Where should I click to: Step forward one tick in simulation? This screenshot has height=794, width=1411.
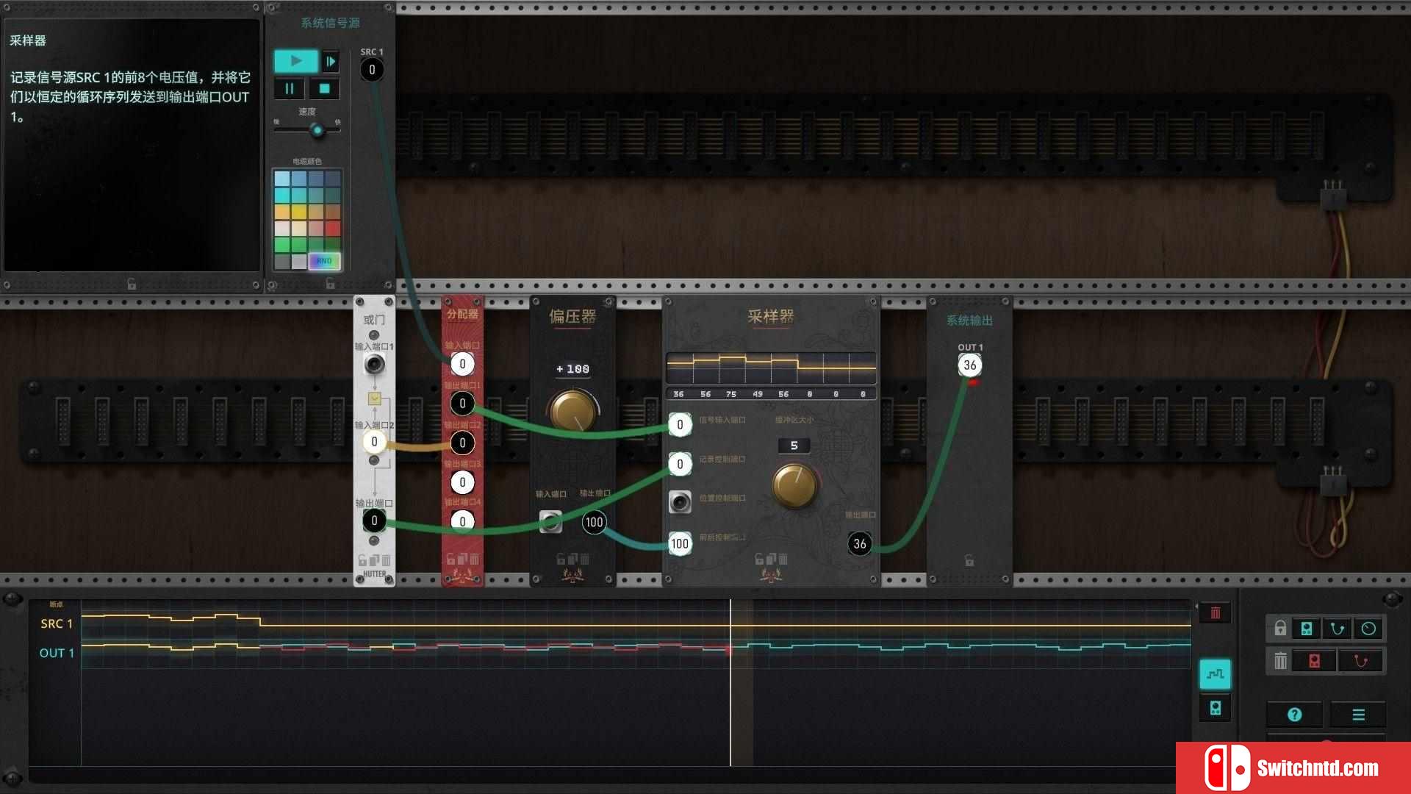(x=331, y=61)
